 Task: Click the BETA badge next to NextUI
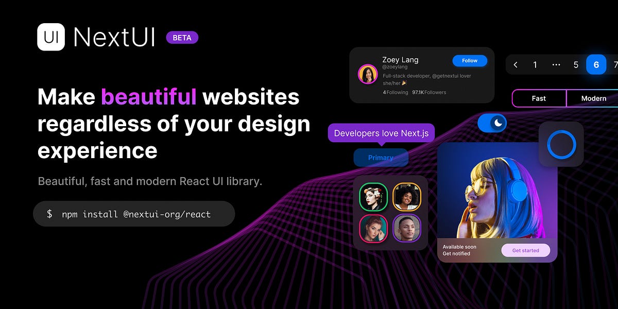tap(182, 38)
